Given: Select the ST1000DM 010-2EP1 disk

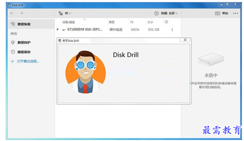Looking at the screenshot, I should (85, 30).
